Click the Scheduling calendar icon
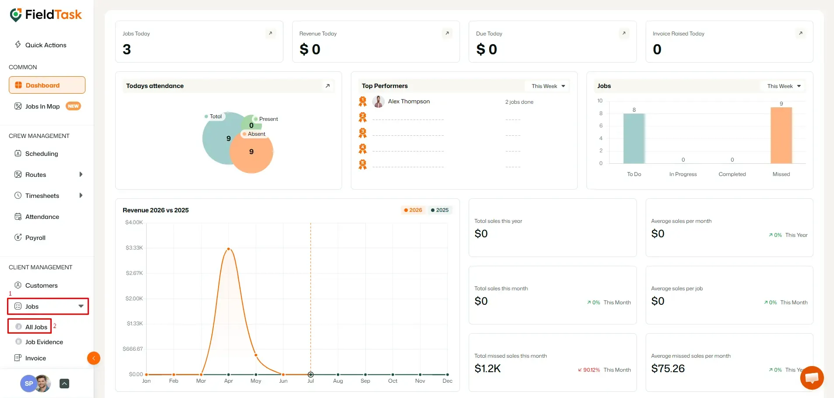Screen dimensions: 834x398 tap(18, 153)
